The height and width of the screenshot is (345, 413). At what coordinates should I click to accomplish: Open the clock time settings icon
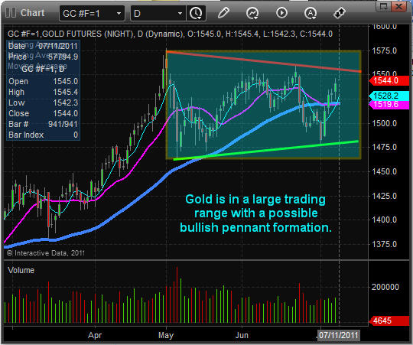click(x=196, y=13)
